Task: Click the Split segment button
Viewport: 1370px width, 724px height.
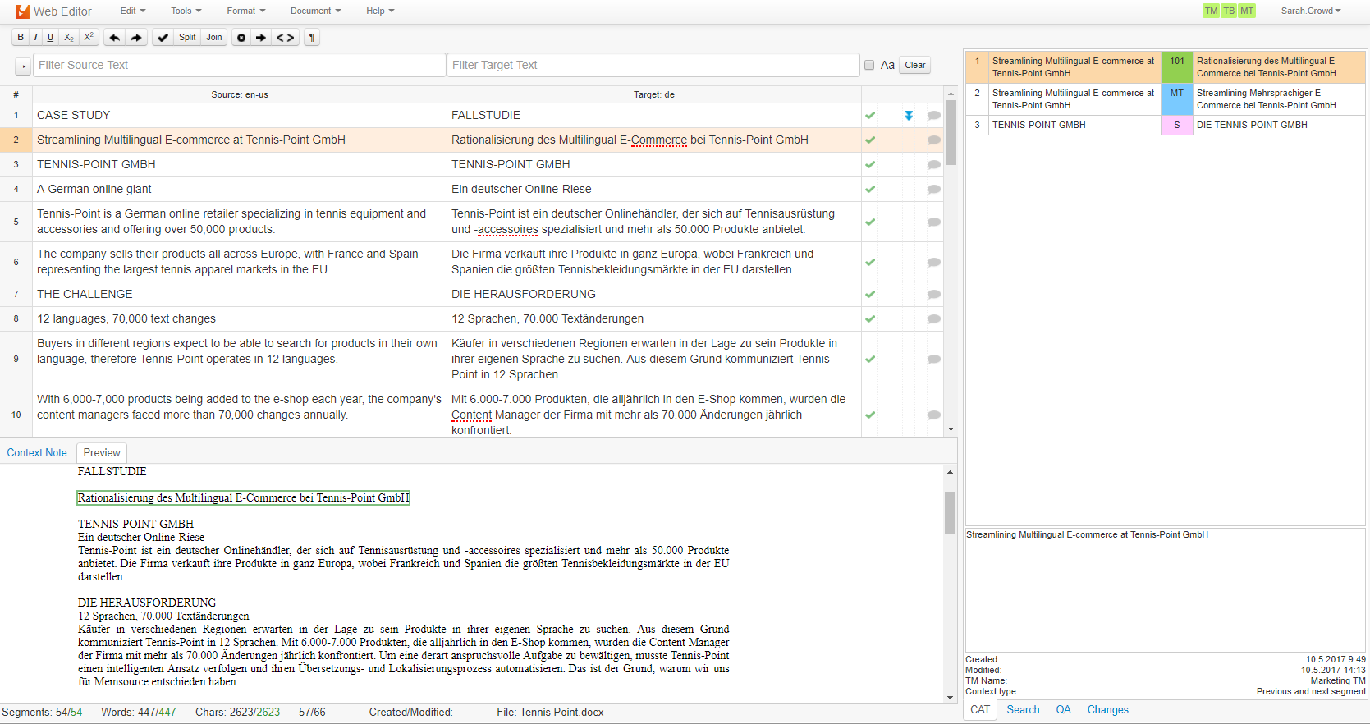Action: (x=187, y=38)
